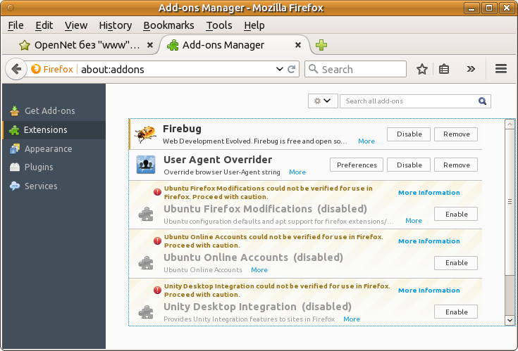Click the magnifier in add-ons search
The width and height of the screenshot is (518, 351).
tap(483, 101)
